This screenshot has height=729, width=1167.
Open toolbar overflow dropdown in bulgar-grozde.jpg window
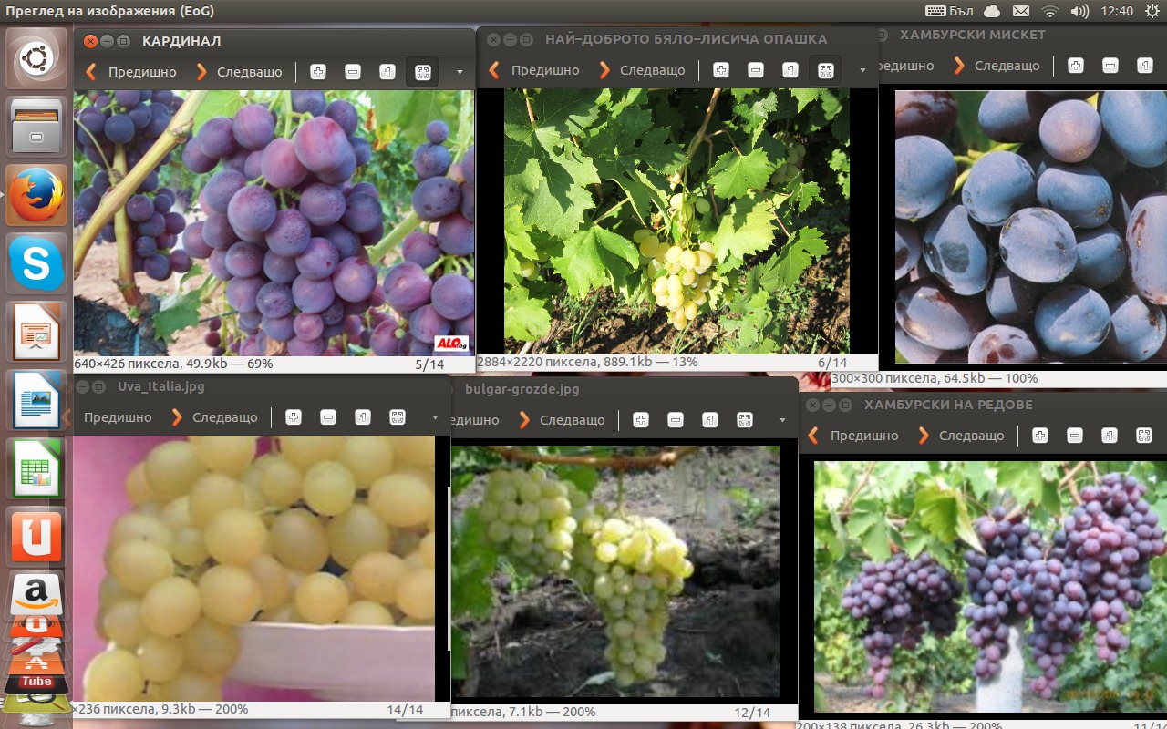[782, 420]
